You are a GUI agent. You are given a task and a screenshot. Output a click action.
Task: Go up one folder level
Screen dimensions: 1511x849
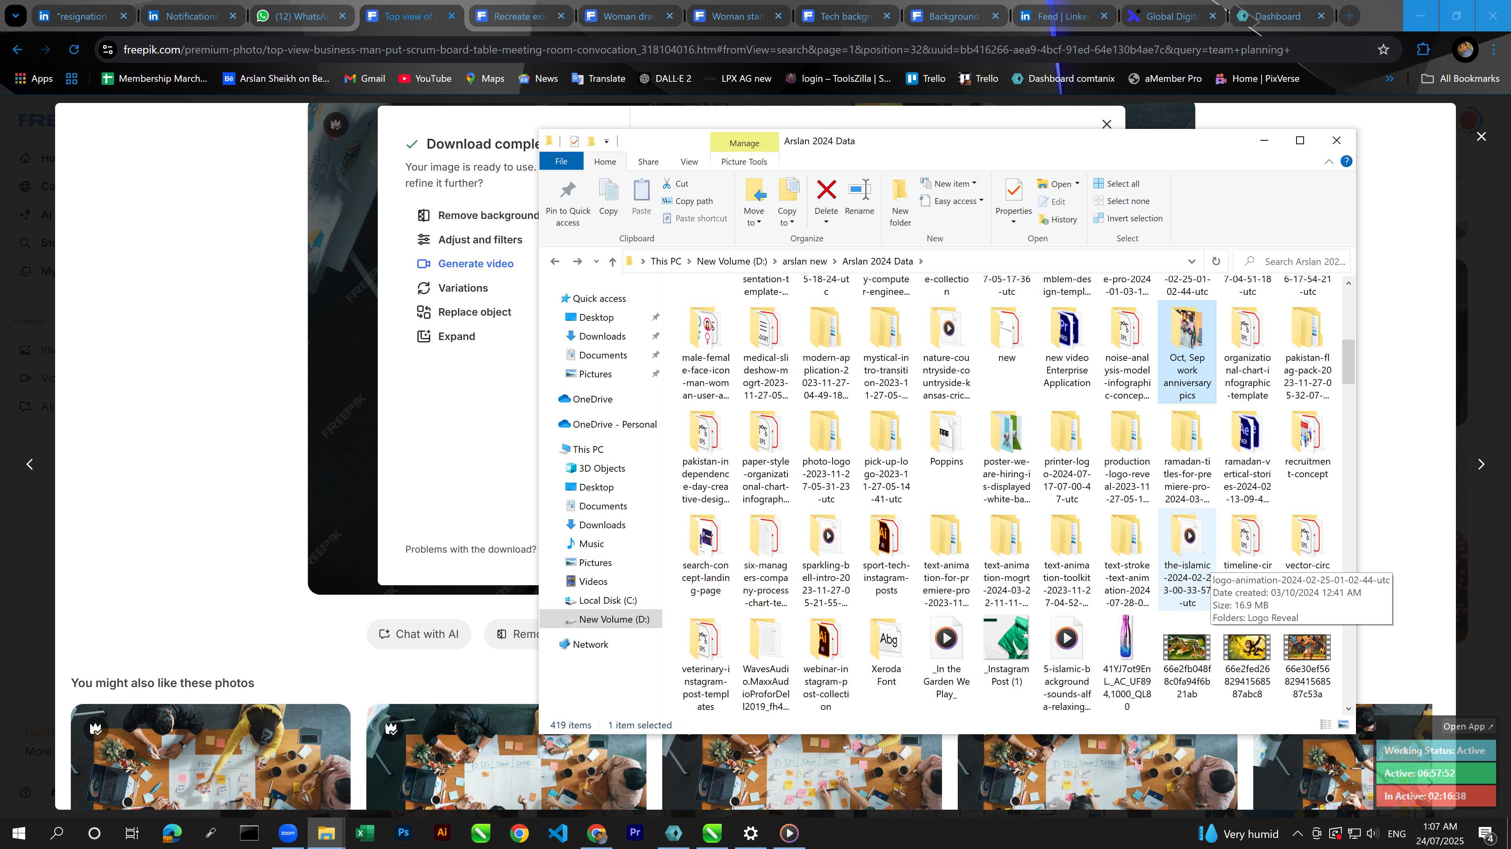(x=612, y=261)
